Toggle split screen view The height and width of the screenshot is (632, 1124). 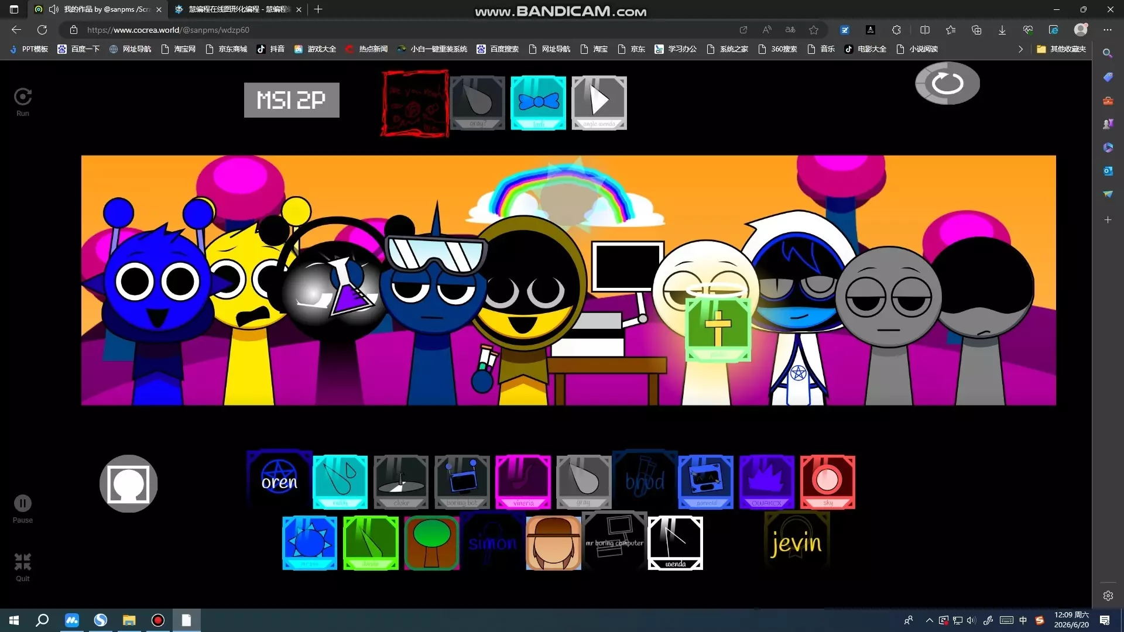(925, 30)
